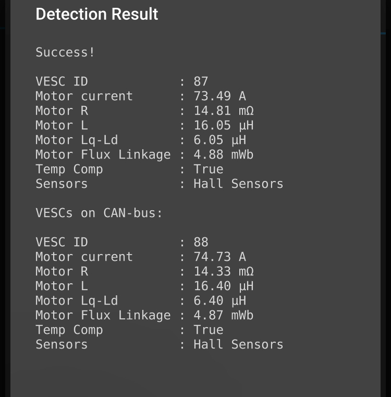
Task: Click the Detection Result dialog title
Action: point(96,14)
